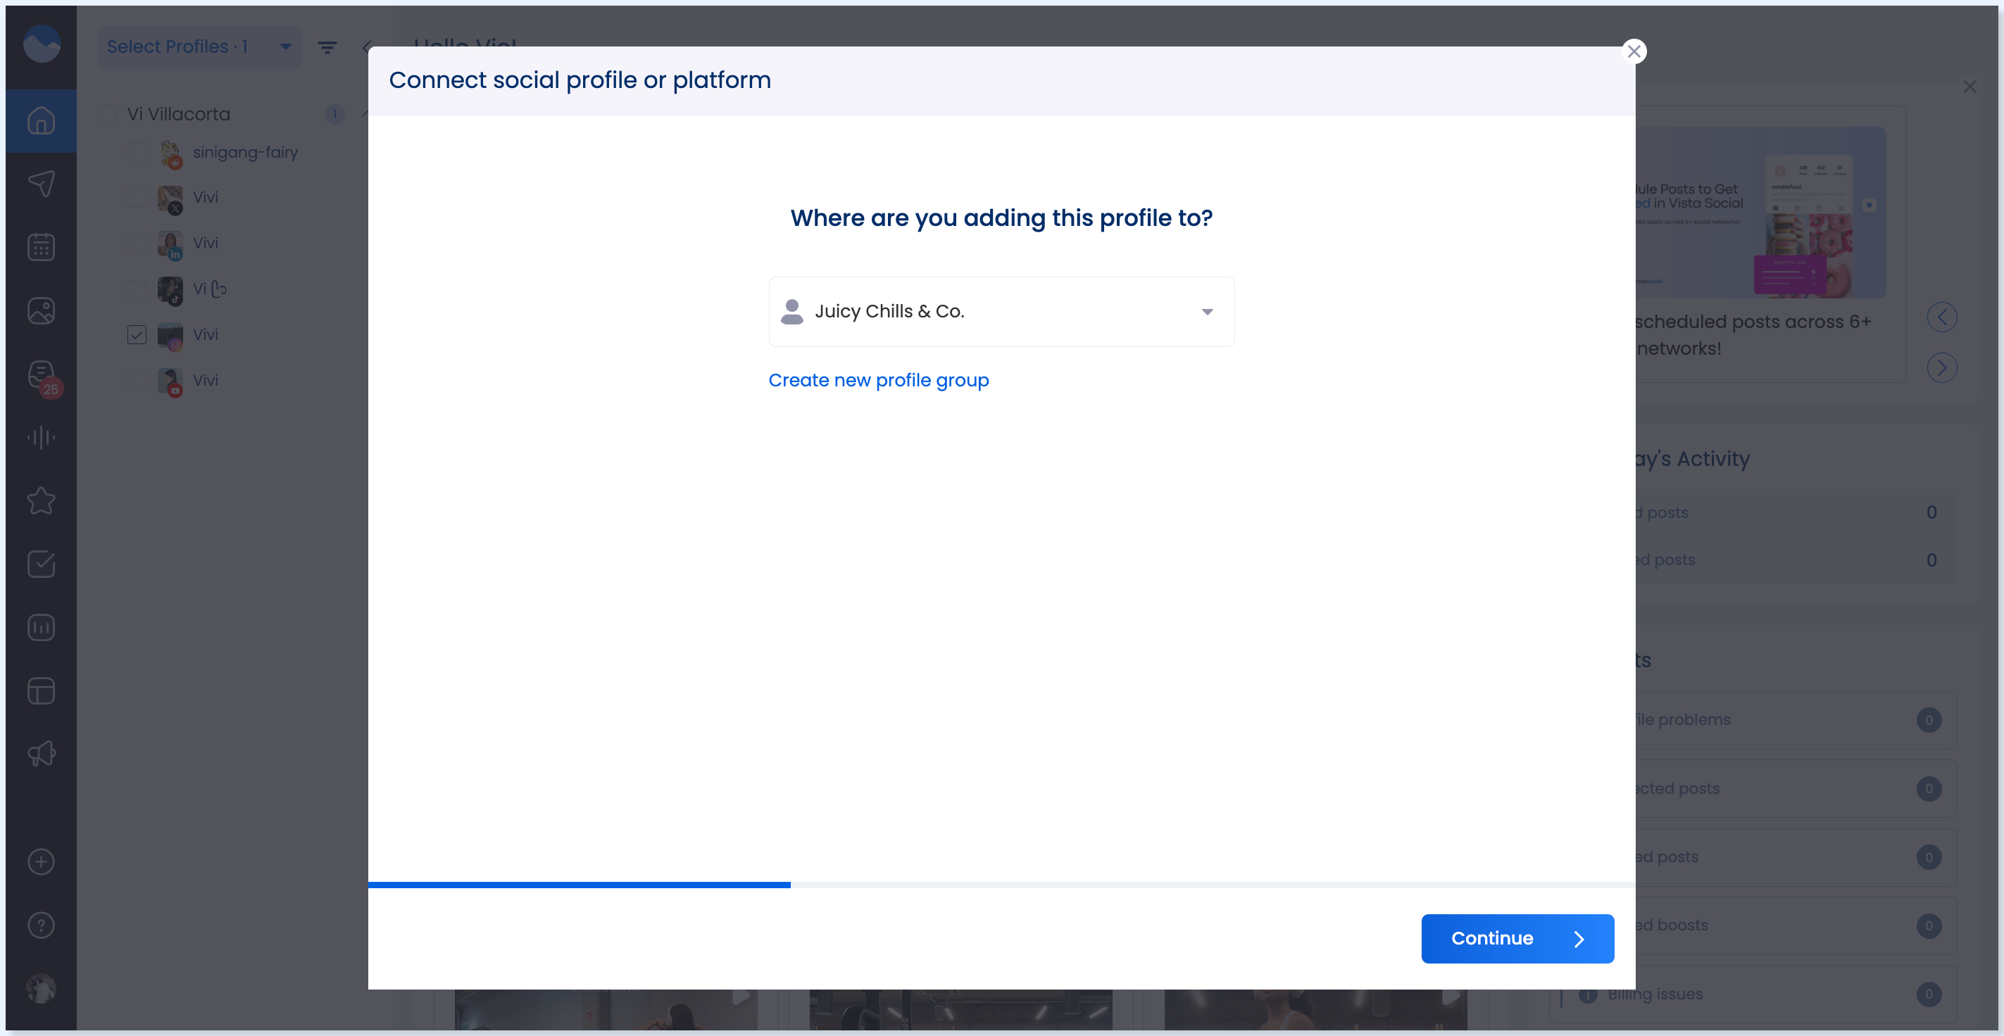The height and width of the screenshot is (1036, 2004).
Task: Open the Home dashboard sidebar icon
Action: 42,120
